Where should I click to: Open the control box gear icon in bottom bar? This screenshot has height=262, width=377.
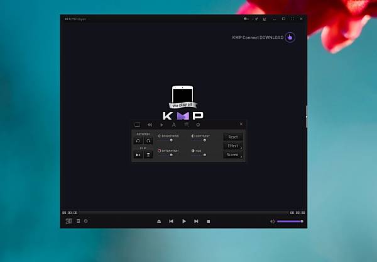(x=86, y=221)
